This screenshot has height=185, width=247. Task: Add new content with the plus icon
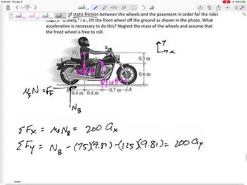click(227, 7)
